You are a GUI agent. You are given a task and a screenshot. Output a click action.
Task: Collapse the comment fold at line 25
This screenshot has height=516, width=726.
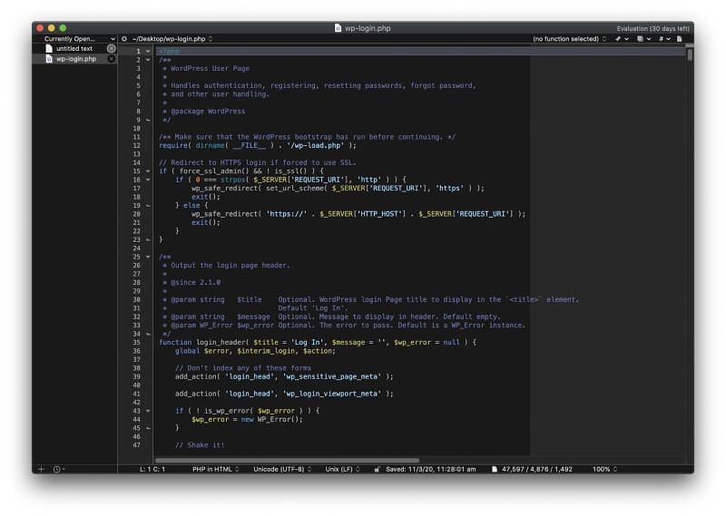pyautogui.click(x=148, y=257)
